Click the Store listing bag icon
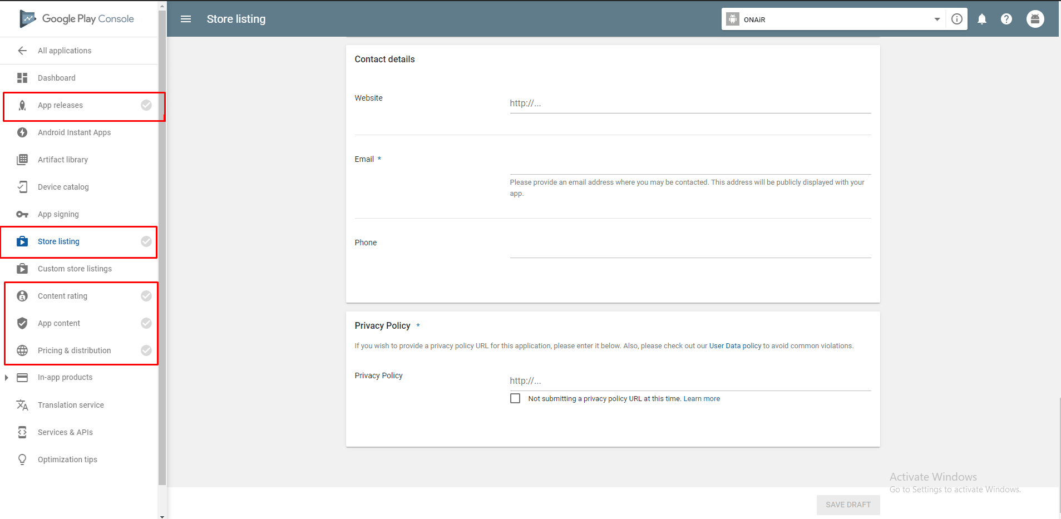1061x519 pixels. pos(22,241)
